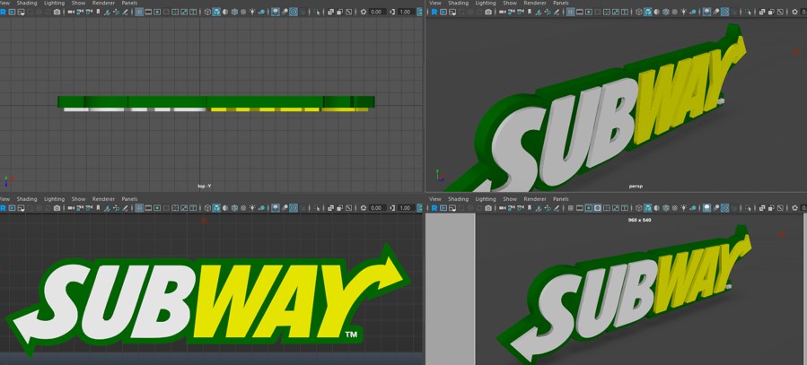This screenshot has width=807, height=365.
Task: Click Use All Lights bulb icon in the top panel
Action: (x=252, y=12)
